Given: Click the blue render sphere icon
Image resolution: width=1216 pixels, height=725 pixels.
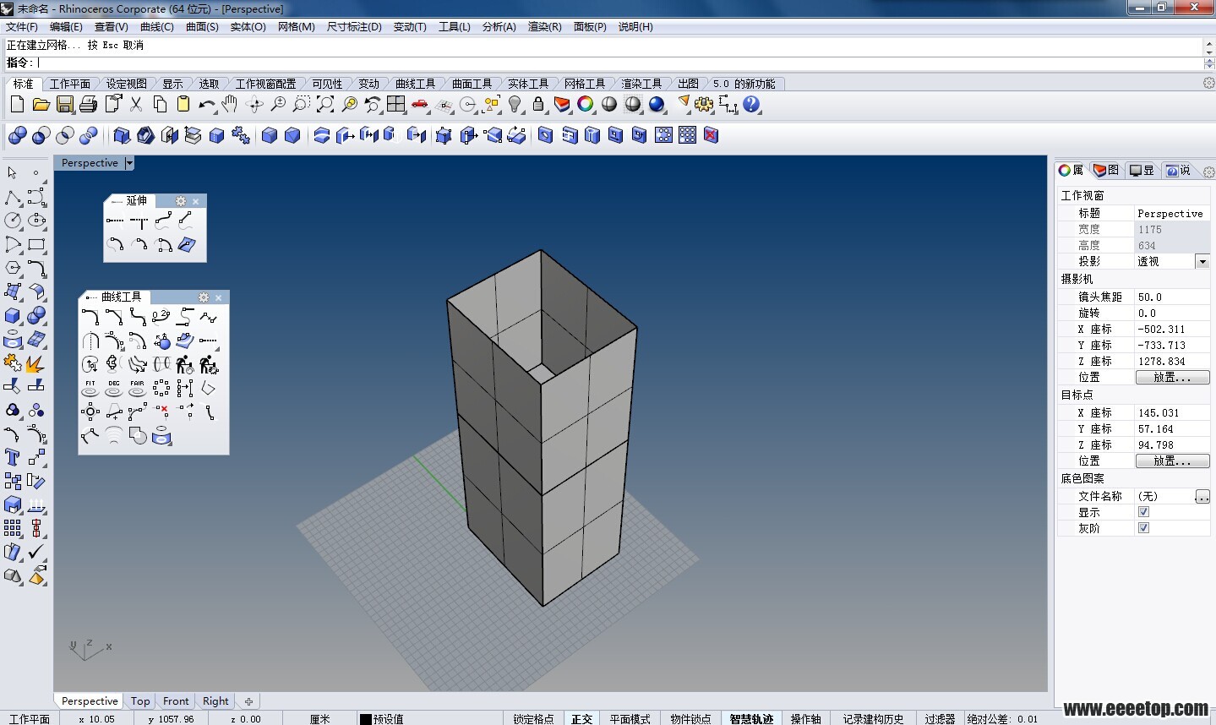Looking at the screenshot, I should (657, 105).
